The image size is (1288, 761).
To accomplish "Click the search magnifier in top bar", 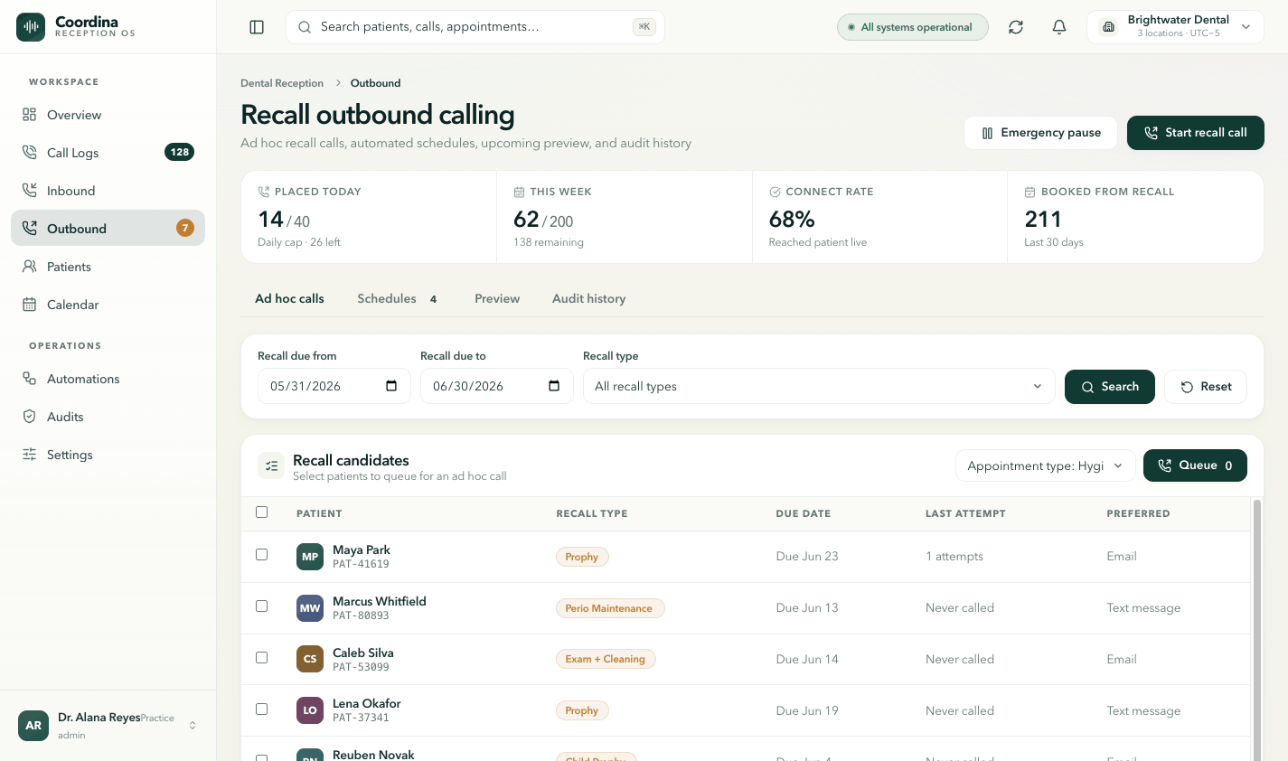I will point(305,27).
